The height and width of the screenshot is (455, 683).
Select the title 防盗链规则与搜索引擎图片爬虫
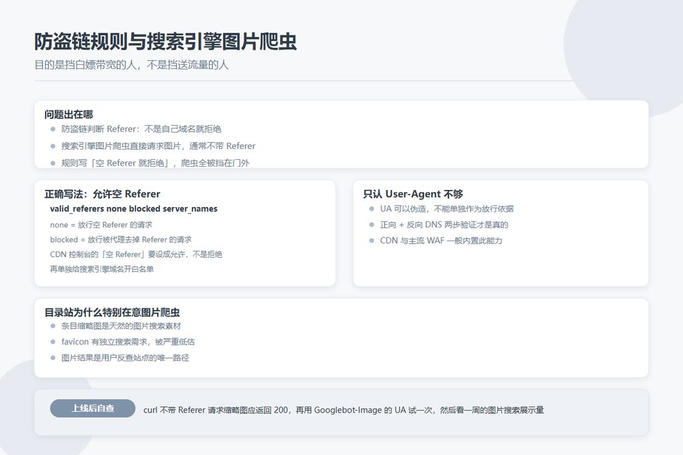pos(165,42)
